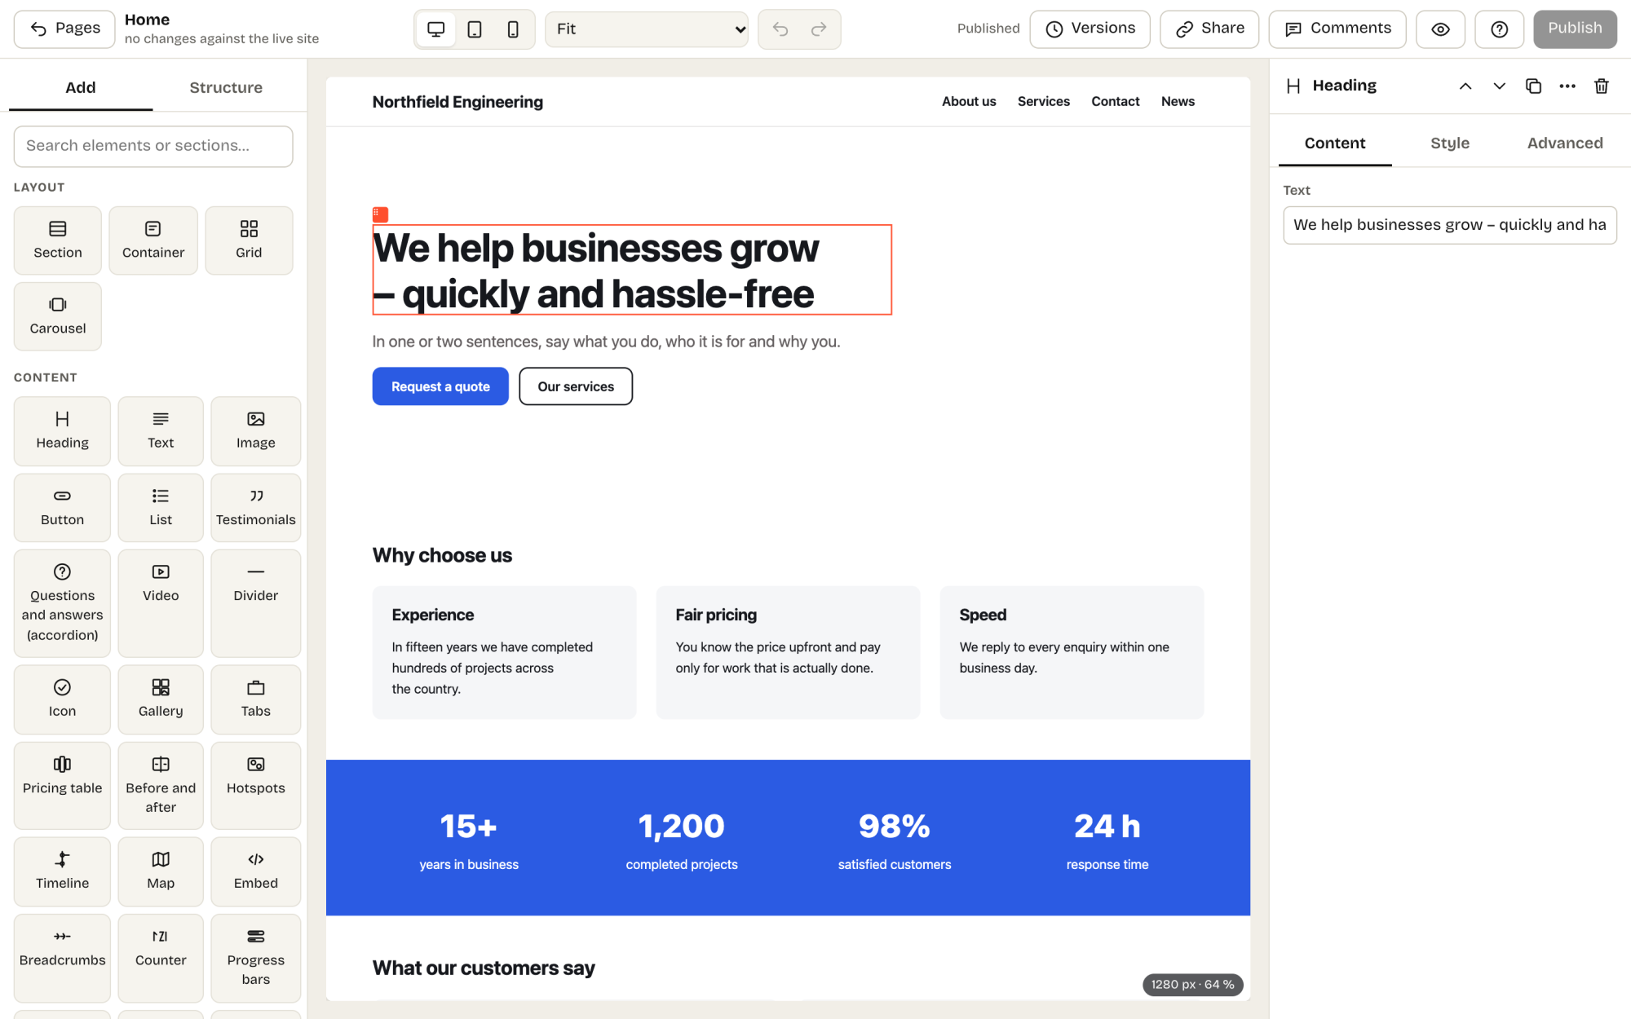This screenshot has width=1631, height=1019.
Task: Add a Counter element
Action: coord(161,958)
